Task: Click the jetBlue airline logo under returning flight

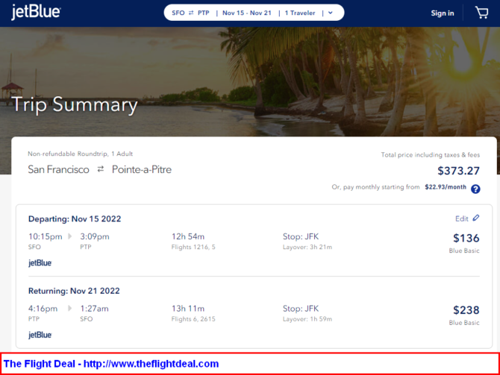Action: coord(40,335)
